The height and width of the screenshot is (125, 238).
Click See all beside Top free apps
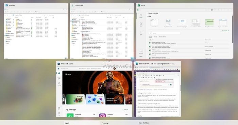(x=126, y=110)
